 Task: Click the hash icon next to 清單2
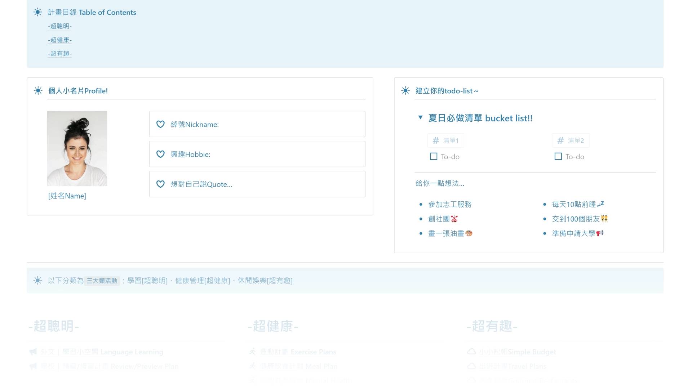pos(560,140)
